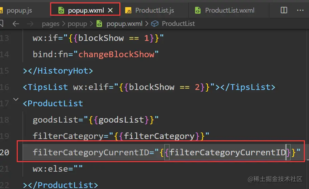Go back with the left arrow
This screenshot has height=189, width=309.
click(x=16, y=24)
